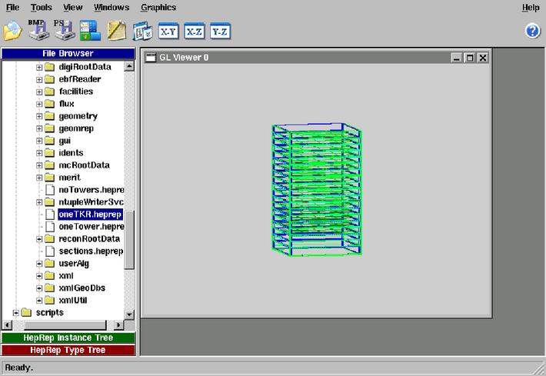Save view as BMP image

[38, 30]
